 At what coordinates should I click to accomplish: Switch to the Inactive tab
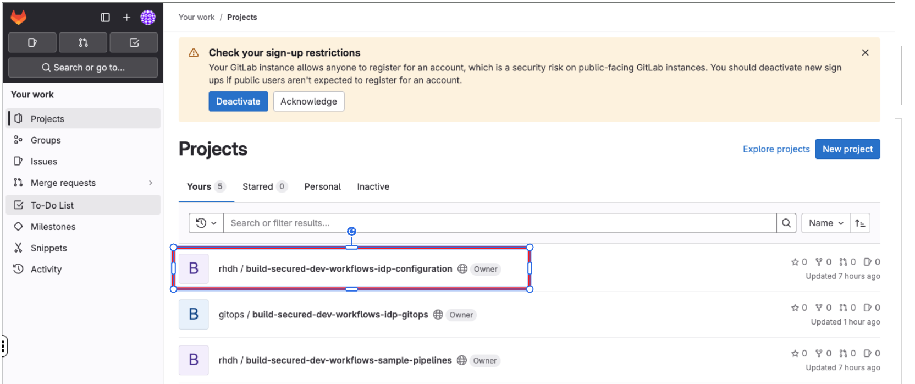pos(373,186)
